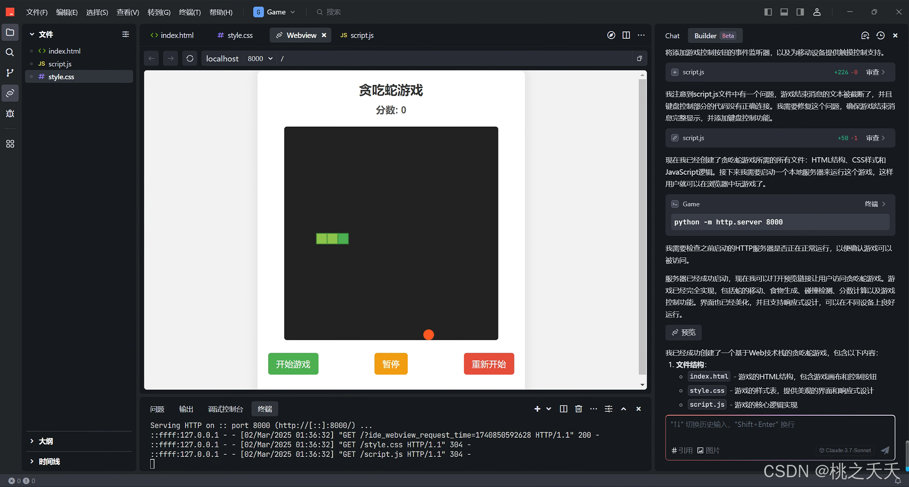Open the Source Control view icon
This screenshot has width=909, height=487.
coord(10,73)
